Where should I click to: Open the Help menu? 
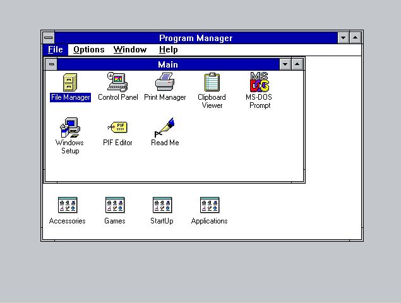[x=168, y=50]
